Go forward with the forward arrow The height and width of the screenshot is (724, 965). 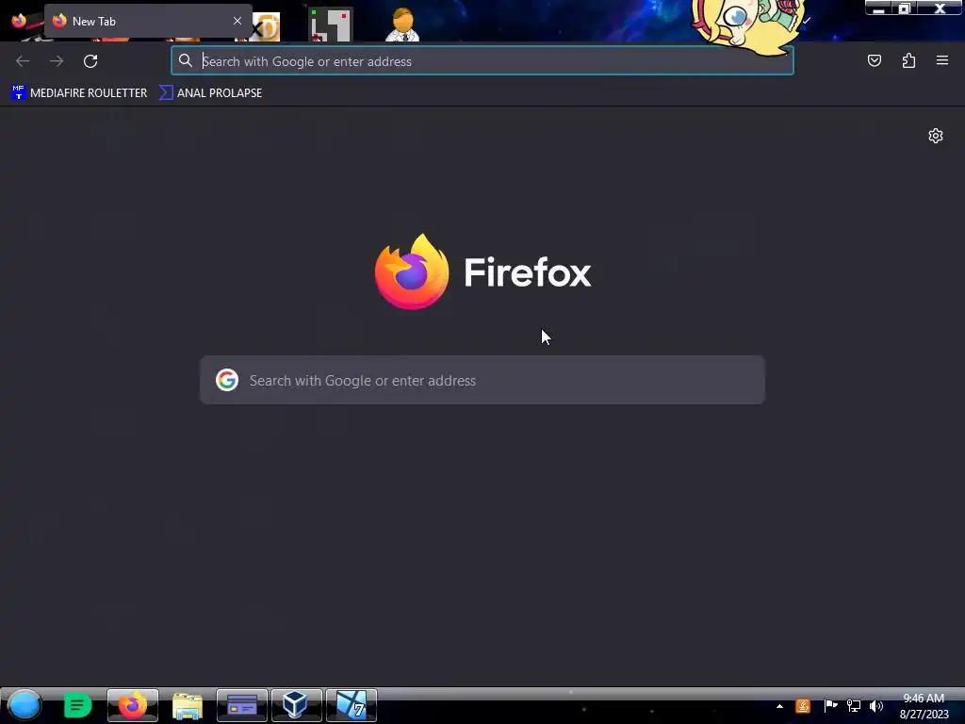point(57,61)
